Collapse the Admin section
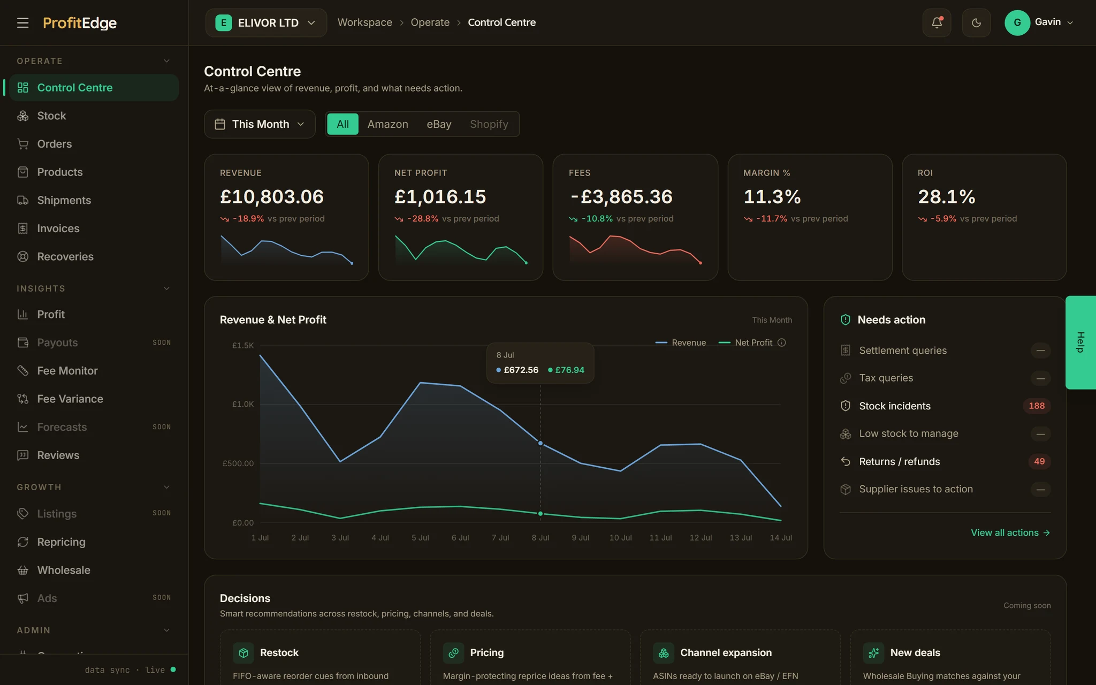 pyautogui.click(x=166, y=630)
